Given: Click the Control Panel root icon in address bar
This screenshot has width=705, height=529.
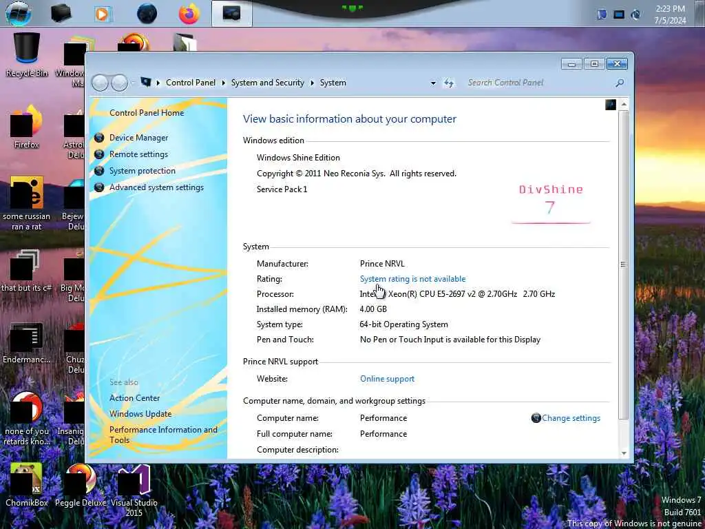Looking at the screenshot, I should 146,83.
